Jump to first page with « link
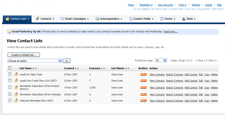The width and height of the screenshot is (225, 115). 195,60
